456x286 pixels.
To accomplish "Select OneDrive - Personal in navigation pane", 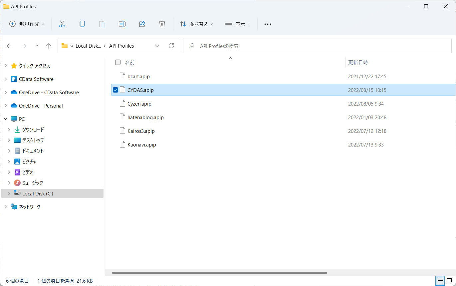I will pyautogui.click(x=41, y=106).
